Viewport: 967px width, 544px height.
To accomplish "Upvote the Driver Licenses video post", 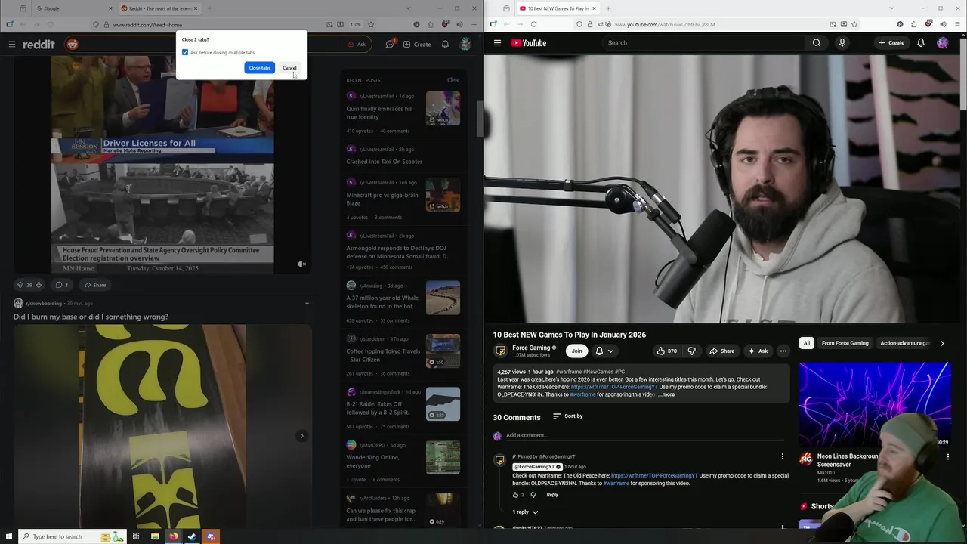I will [x=20, y=285].
